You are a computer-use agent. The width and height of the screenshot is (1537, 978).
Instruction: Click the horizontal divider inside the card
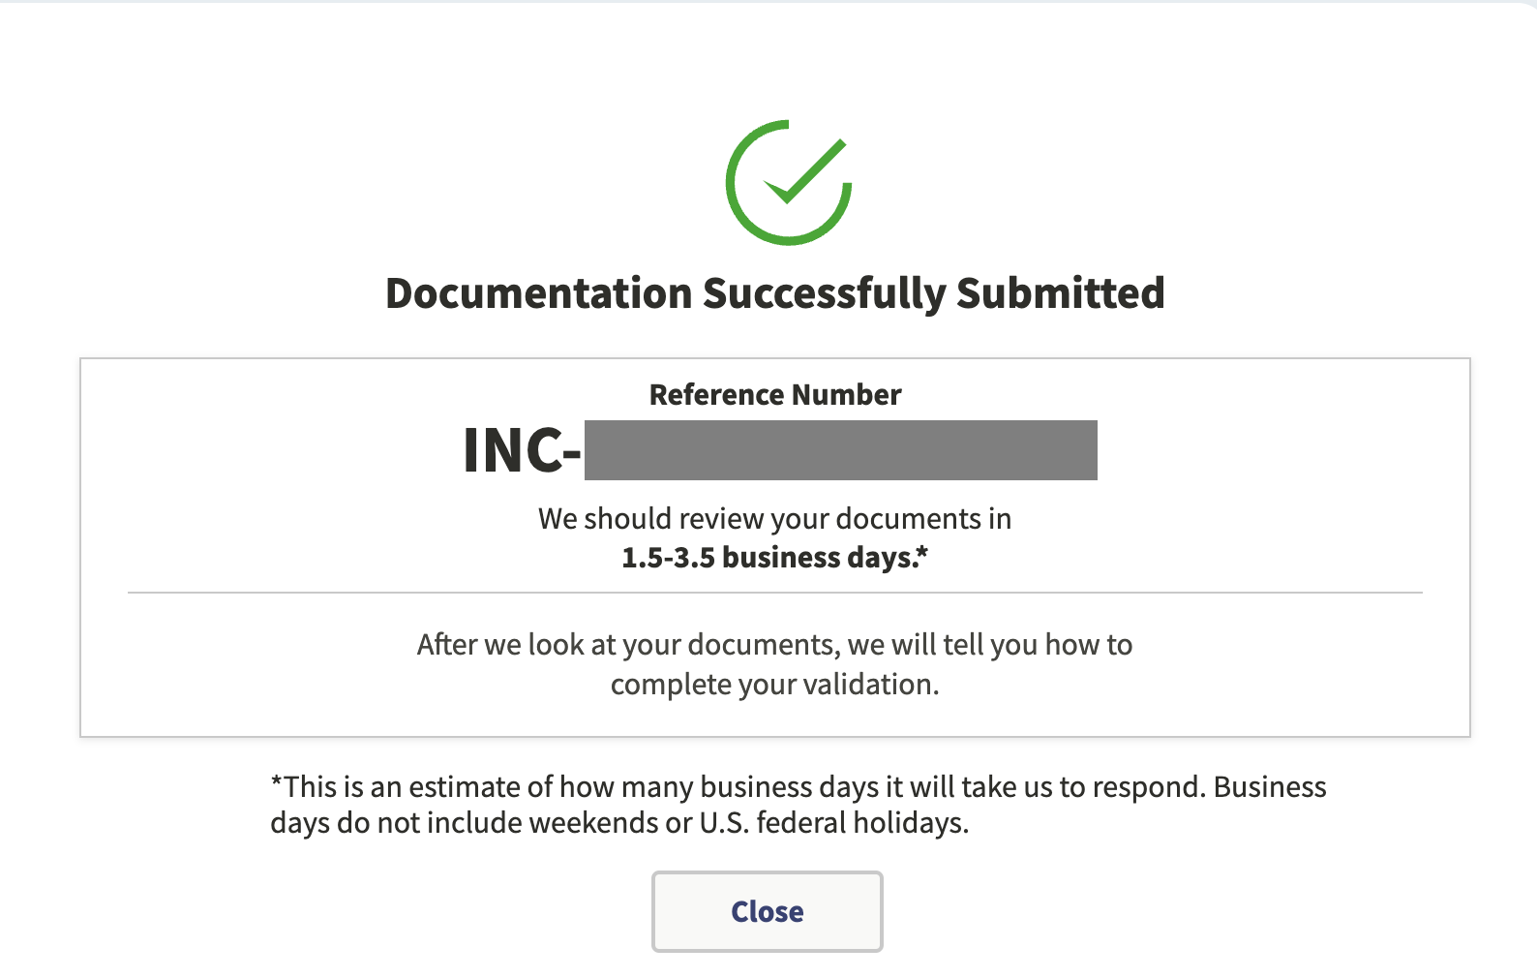pyautogui.click(x=774, y=588)
